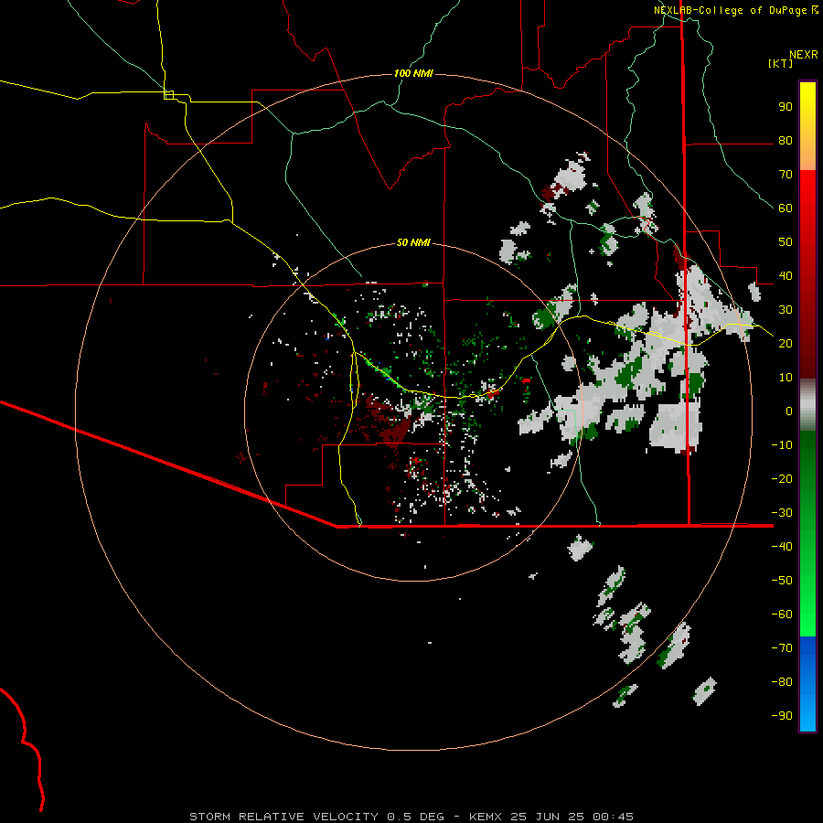This screenshot has height=823, width=823.
Task: Click the 80 value on velocity scale
Action: coord(786,141)
